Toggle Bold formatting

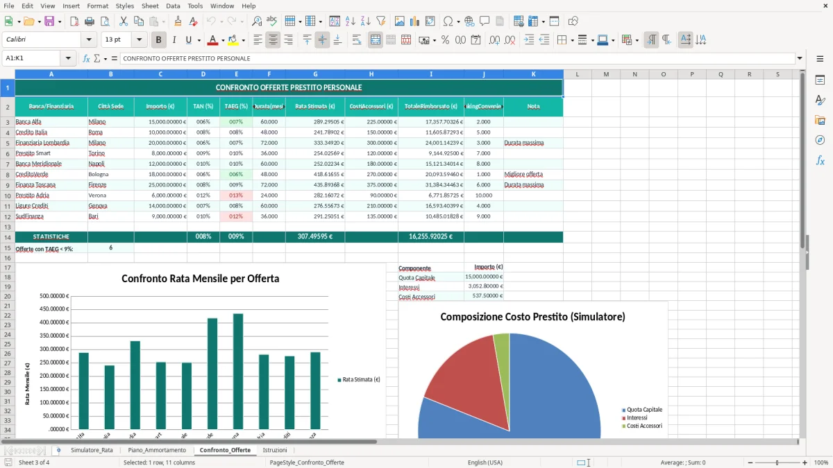pos(158,40)
